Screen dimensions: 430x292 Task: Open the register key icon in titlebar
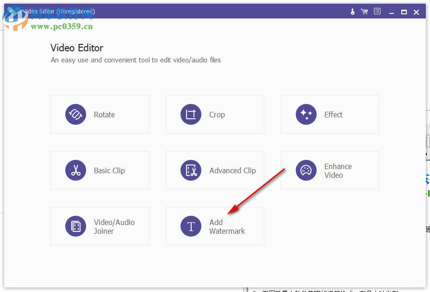352,11
